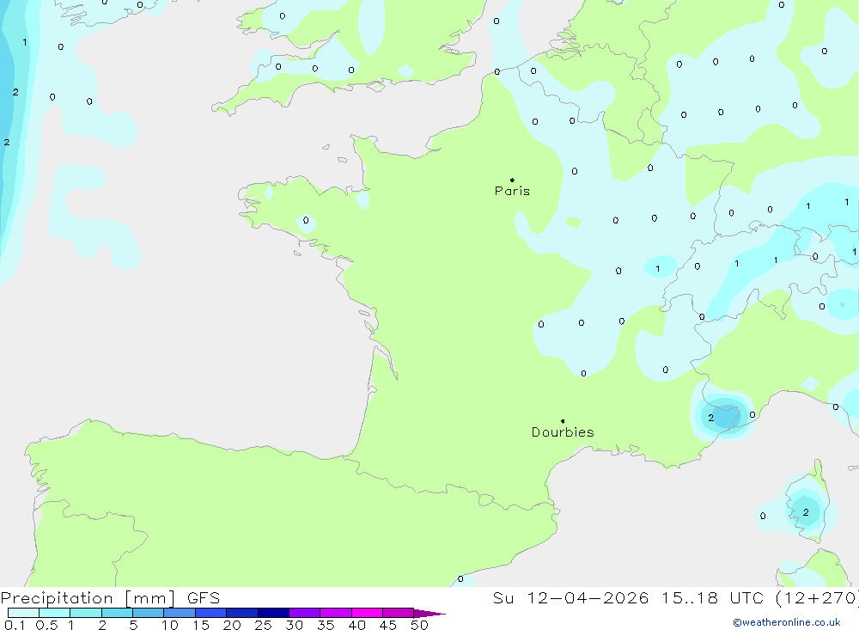The width and height of the screenshot is (859, 630).
Task: Click the '0.1' legend scale label
Action: [15, 625]
